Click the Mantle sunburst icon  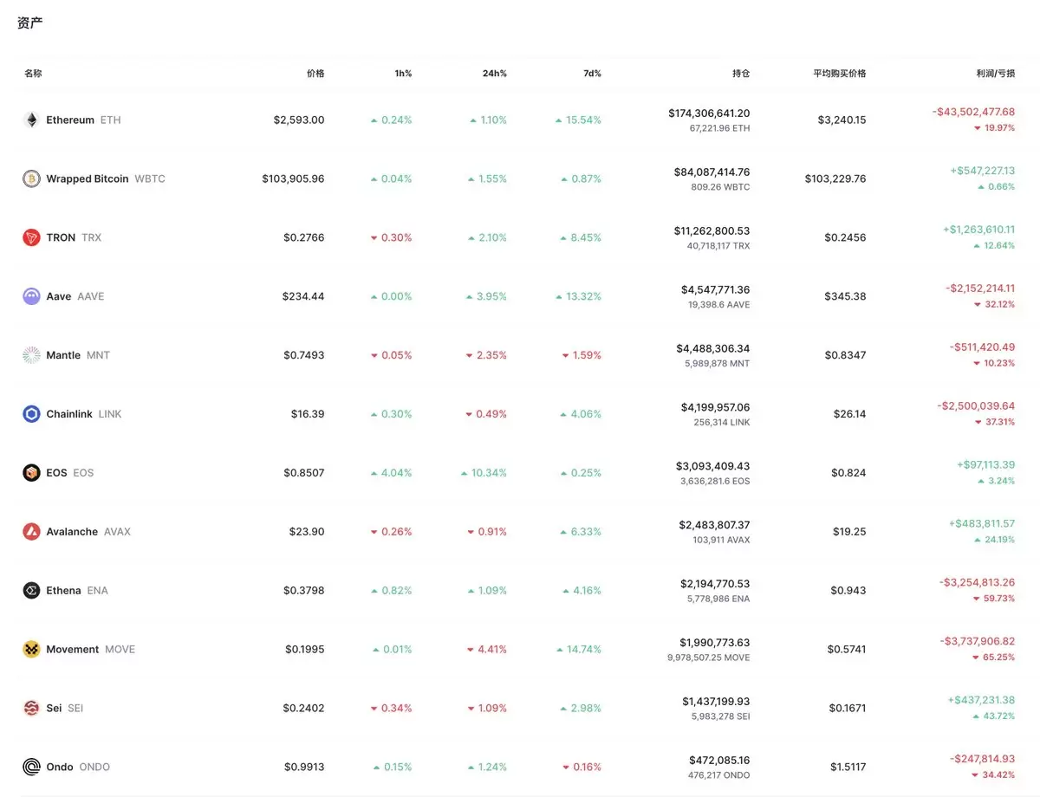click(31, 355)
